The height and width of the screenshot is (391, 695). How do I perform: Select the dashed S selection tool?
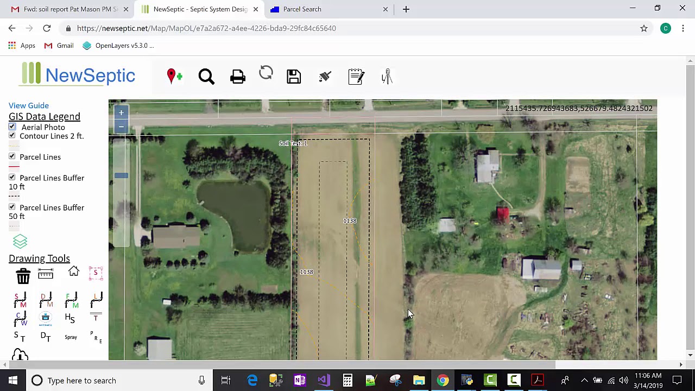[96, 273]
